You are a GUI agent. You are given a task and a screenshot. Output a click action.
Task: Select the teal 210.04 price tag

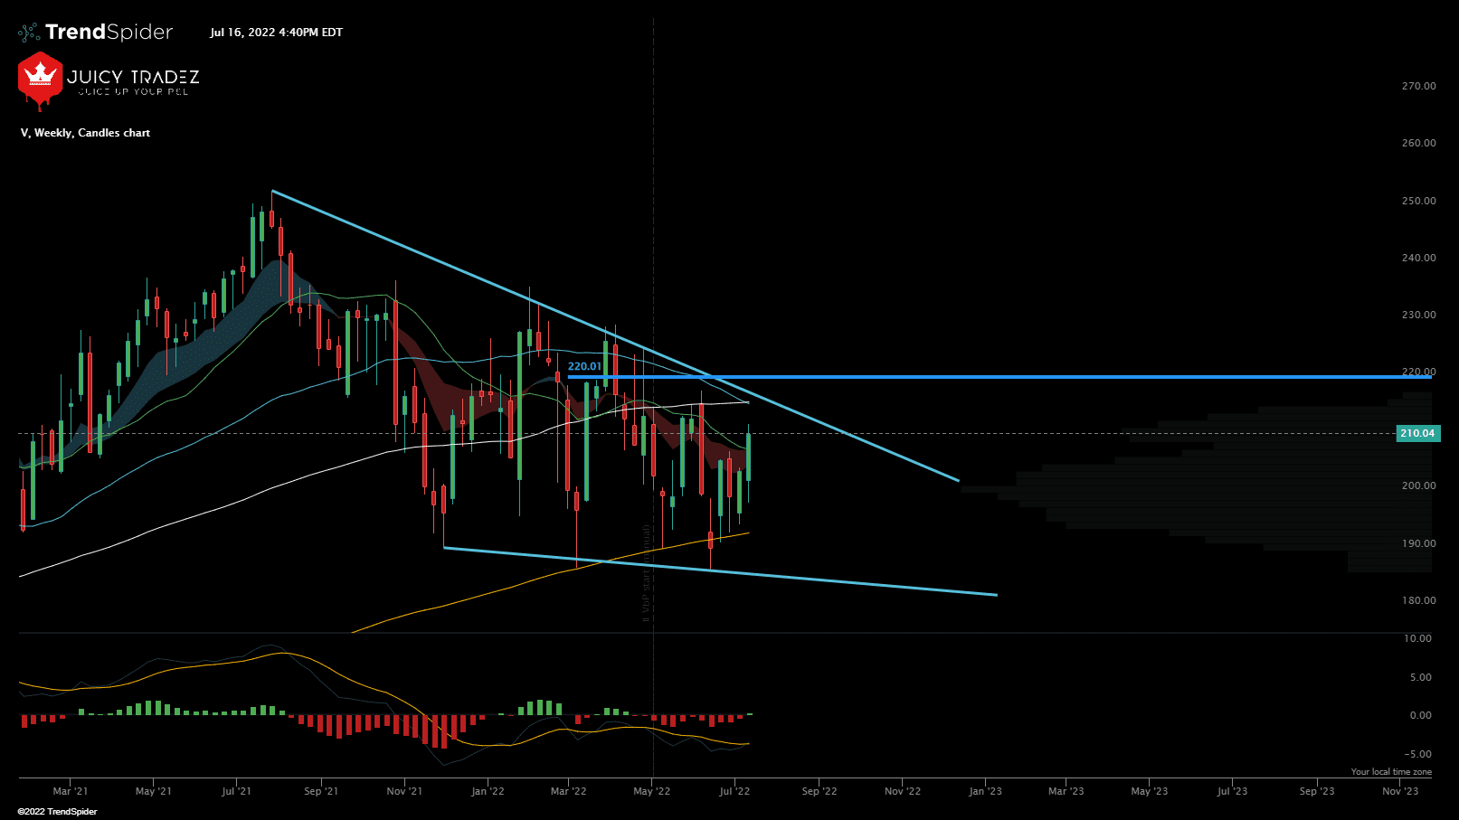tap(1417, 433)
